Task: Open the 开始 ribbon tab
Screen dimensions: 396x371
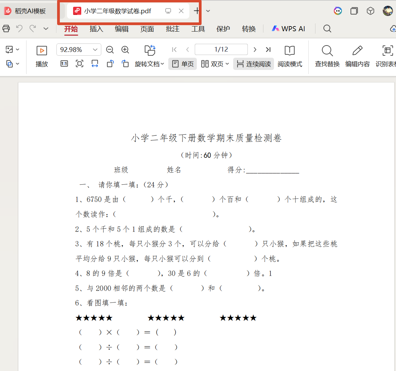Action: [x=71, y=29]
